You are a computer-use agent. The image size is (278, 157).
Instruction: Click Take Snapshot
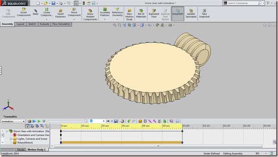tap(204, 13)
